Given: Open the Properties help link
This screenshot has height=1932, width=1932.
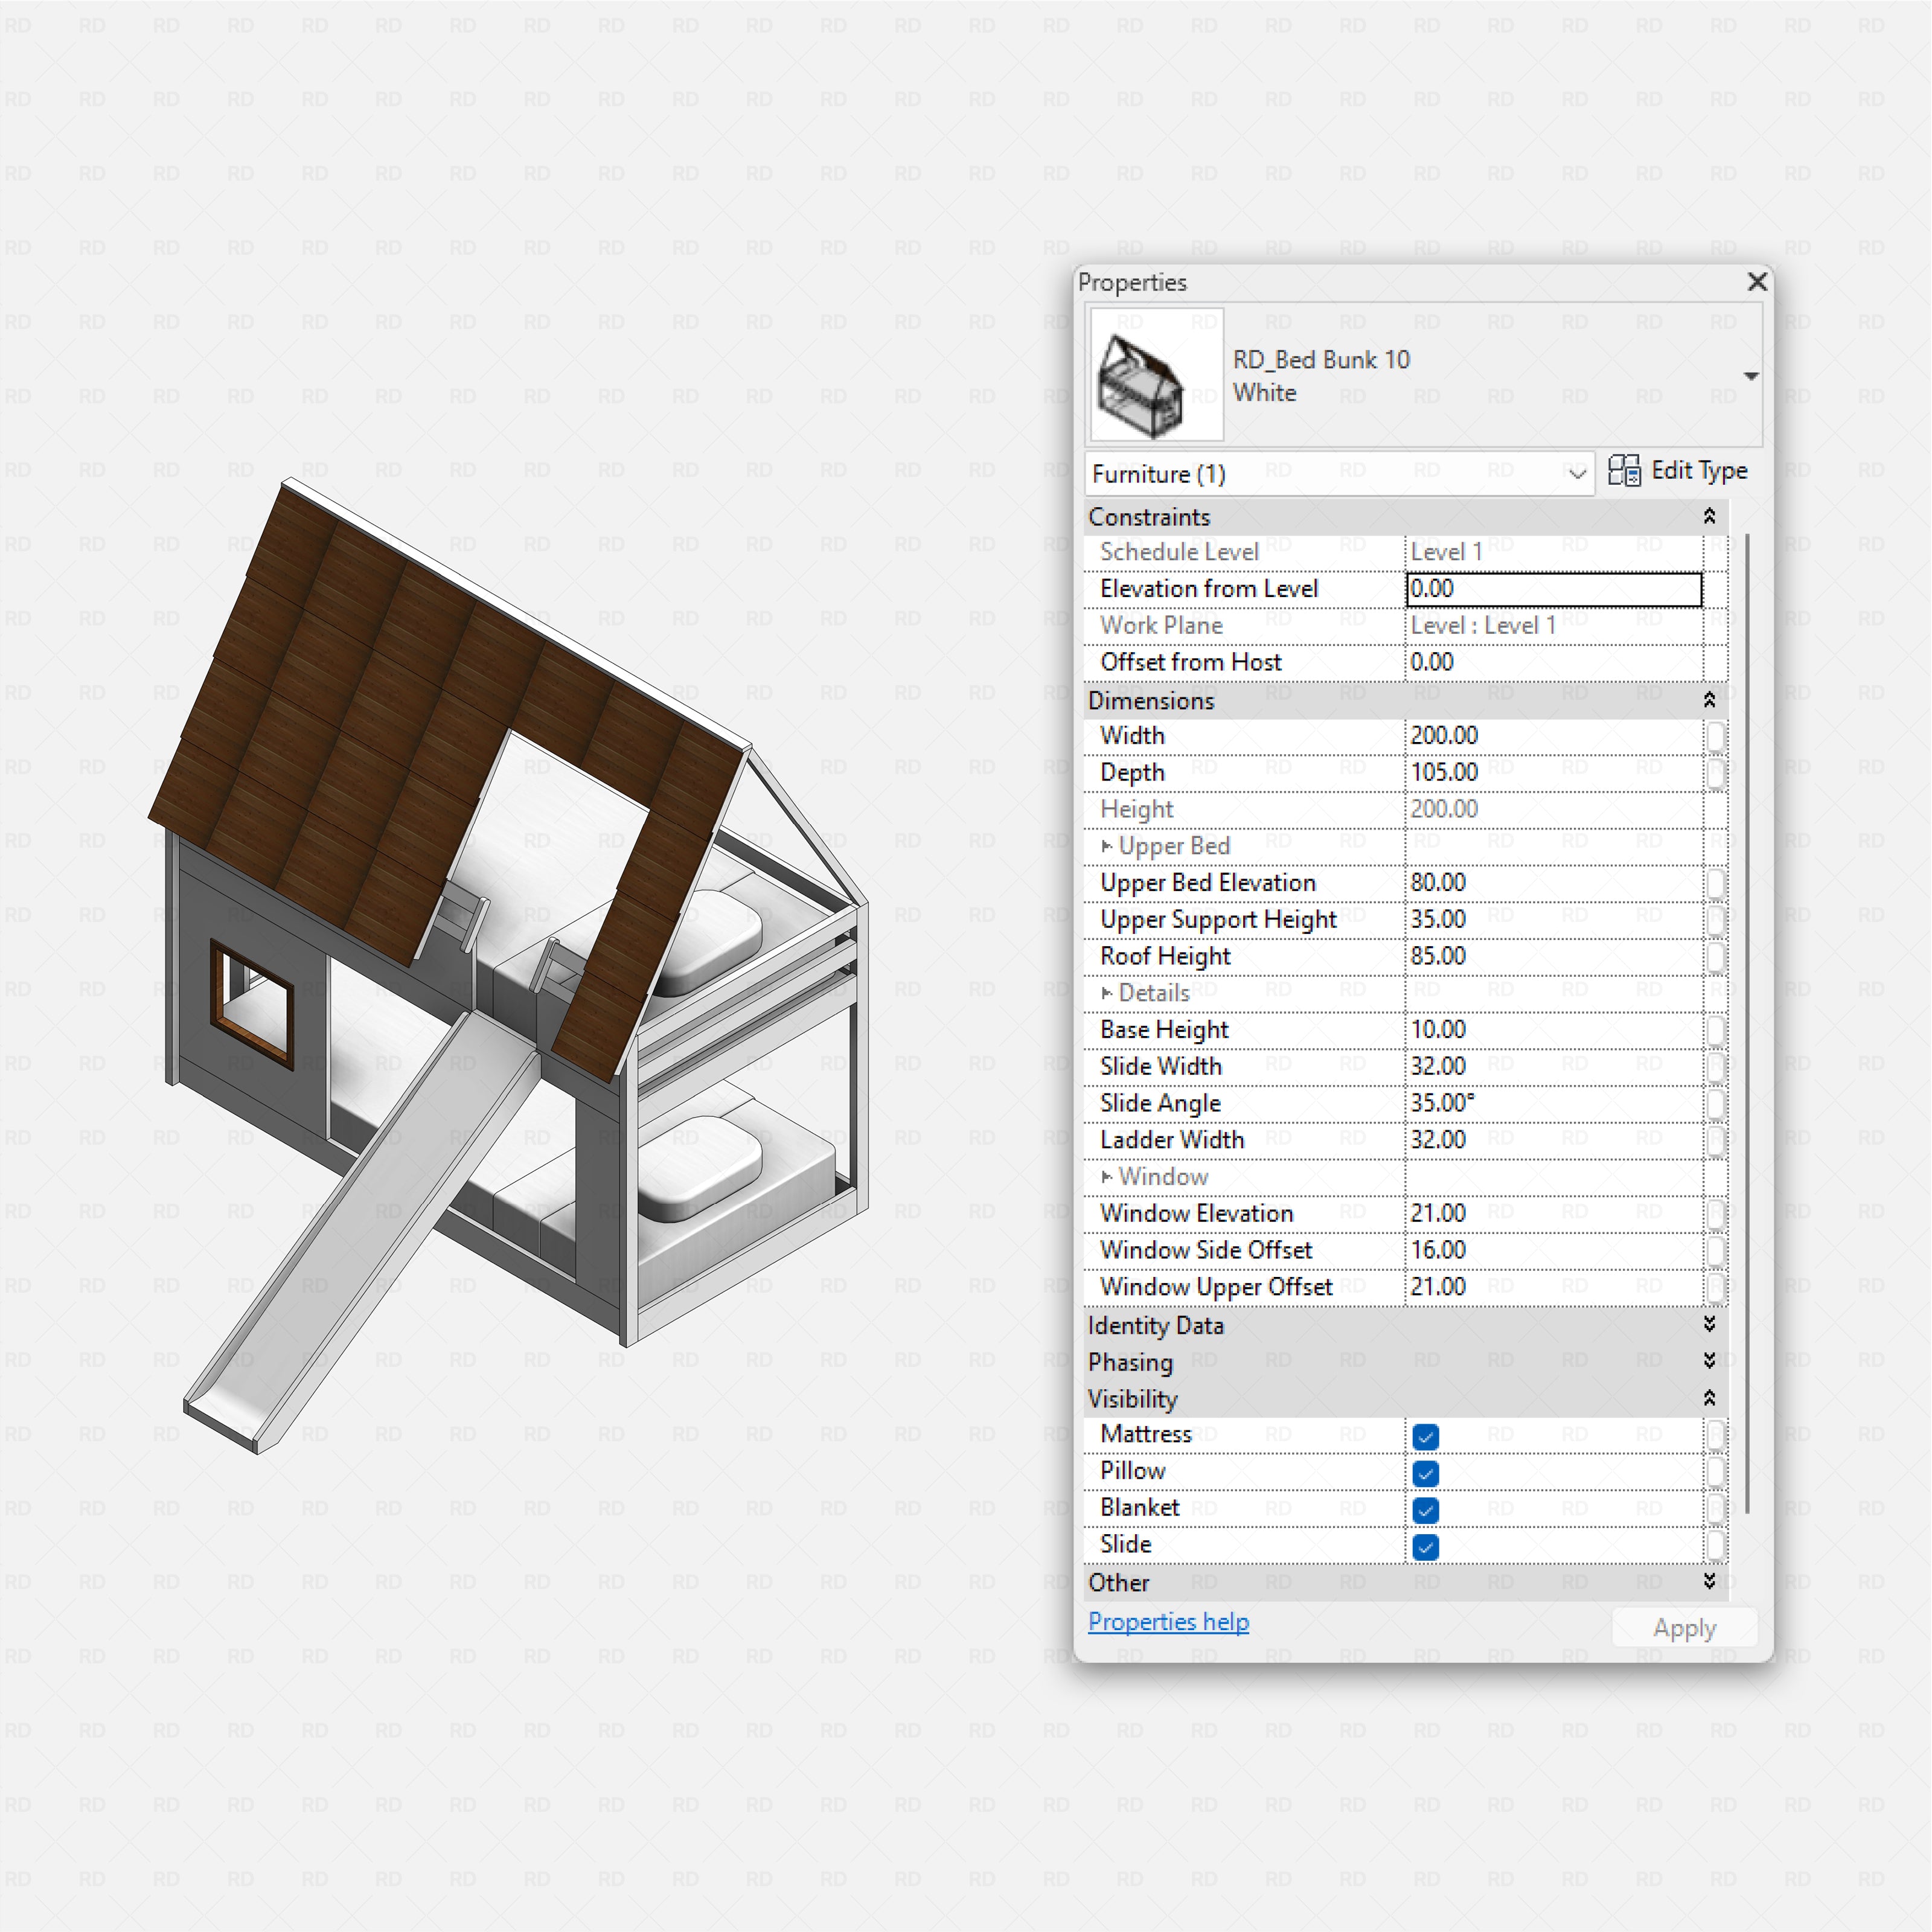Looking at the screenshot, I should coord(1168,1622).
